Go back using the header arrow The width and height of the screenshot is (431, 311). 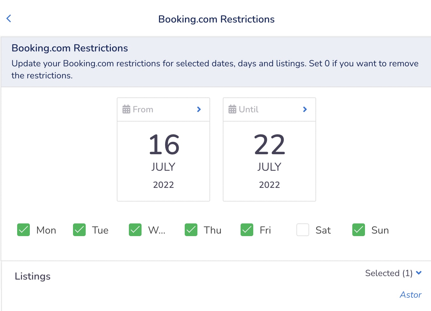(9, 18)
